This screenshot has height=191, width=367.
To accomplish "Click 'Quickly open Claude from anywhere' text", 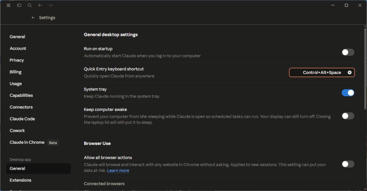I will pos(119,76).
